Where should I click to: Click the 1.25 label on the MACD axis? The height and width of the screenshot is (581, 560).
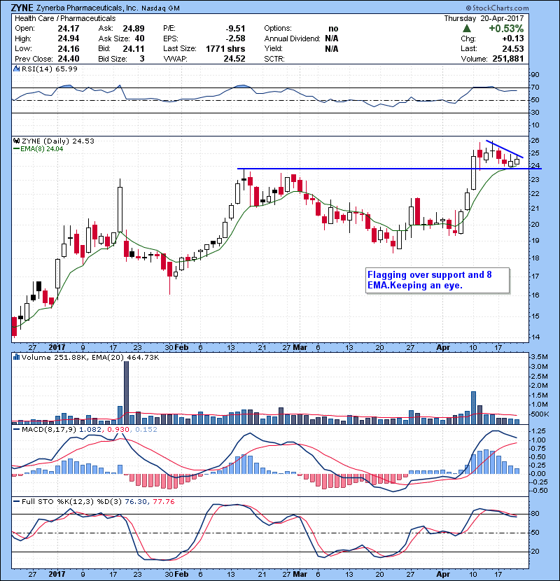click(x=538, y=431)
